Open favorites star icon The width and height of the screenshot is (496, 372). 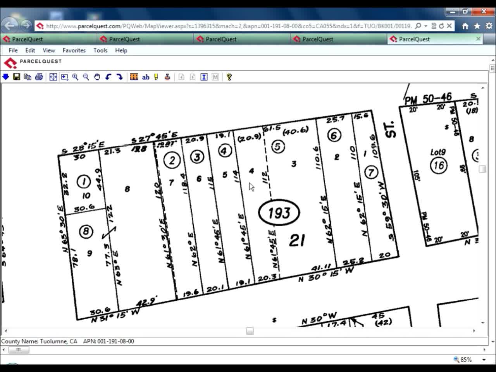(477, 26)
